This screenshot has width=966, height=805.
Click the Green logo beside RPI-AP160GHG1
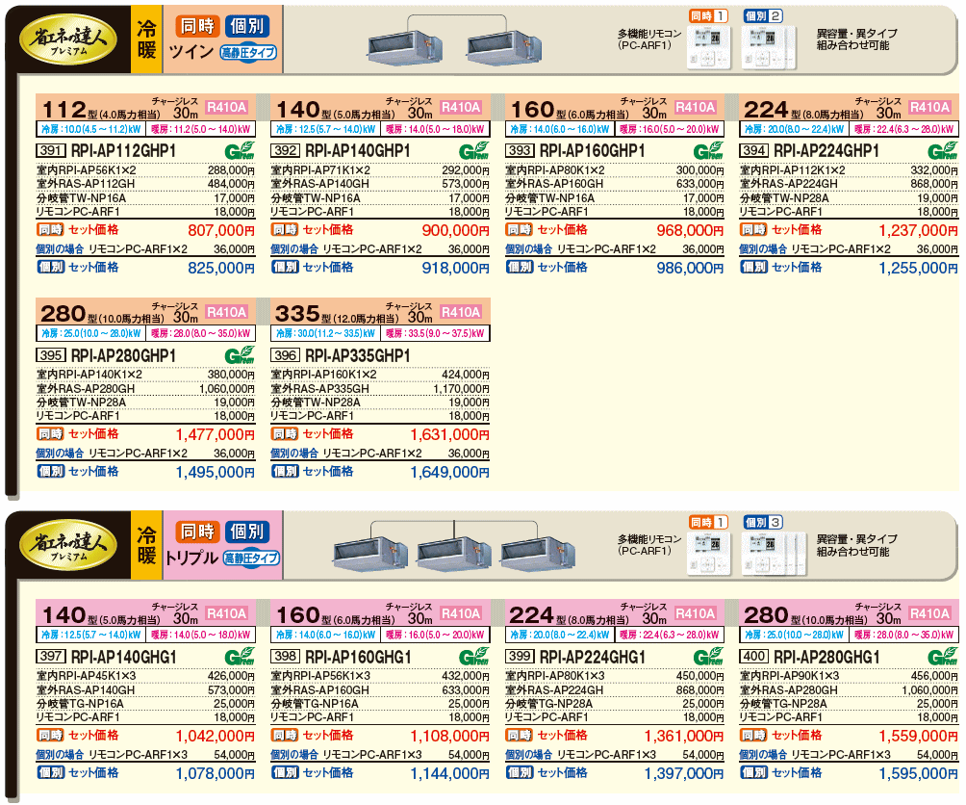pyautogui.click(x=473, y=657)
